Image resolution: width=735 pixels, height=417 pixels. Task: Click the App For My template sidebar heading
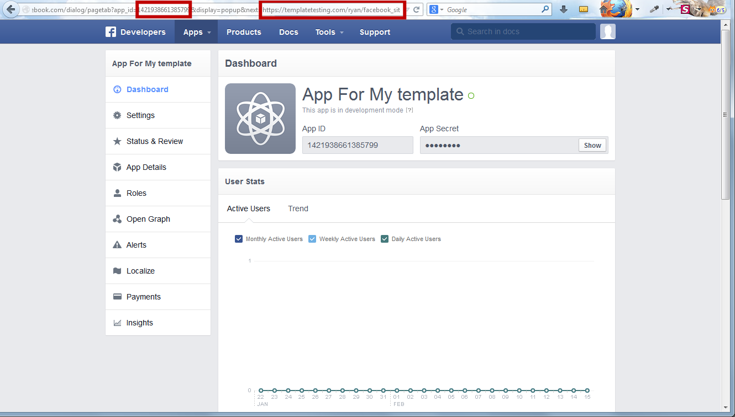[152, 63]
